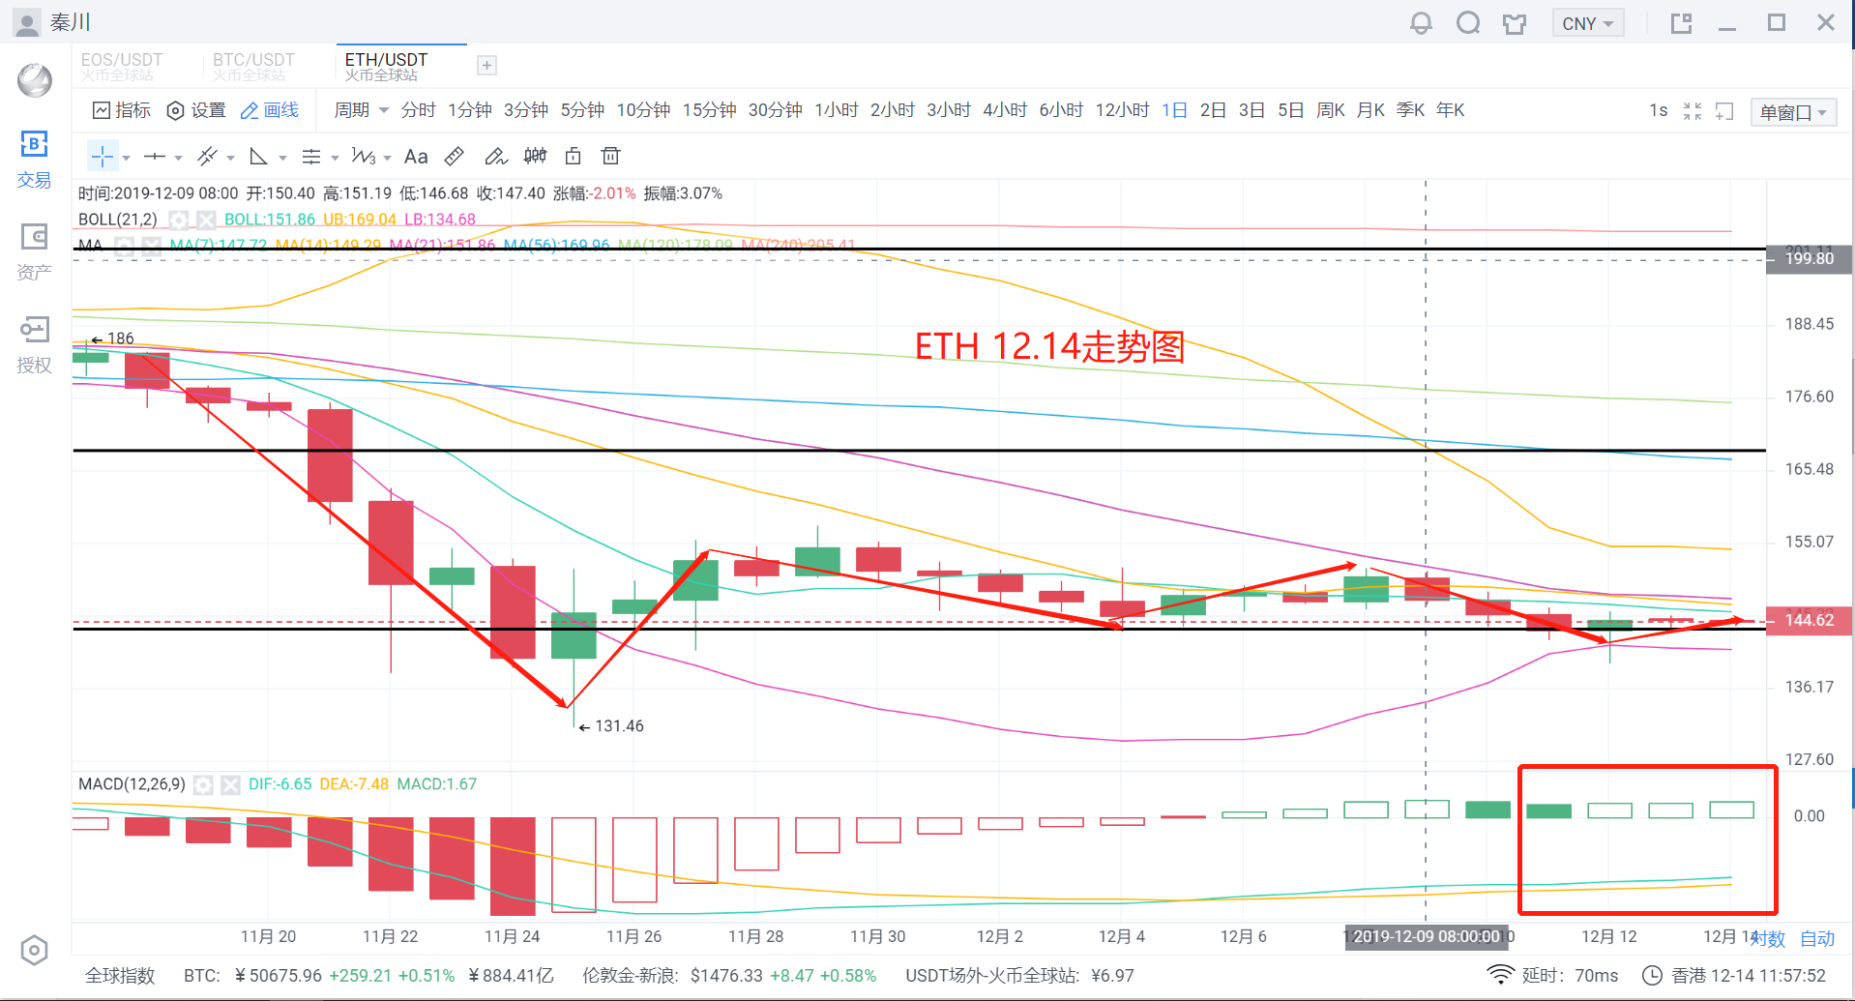
Task: Click the 1s refresh interval button
Action: point(1659,110)
